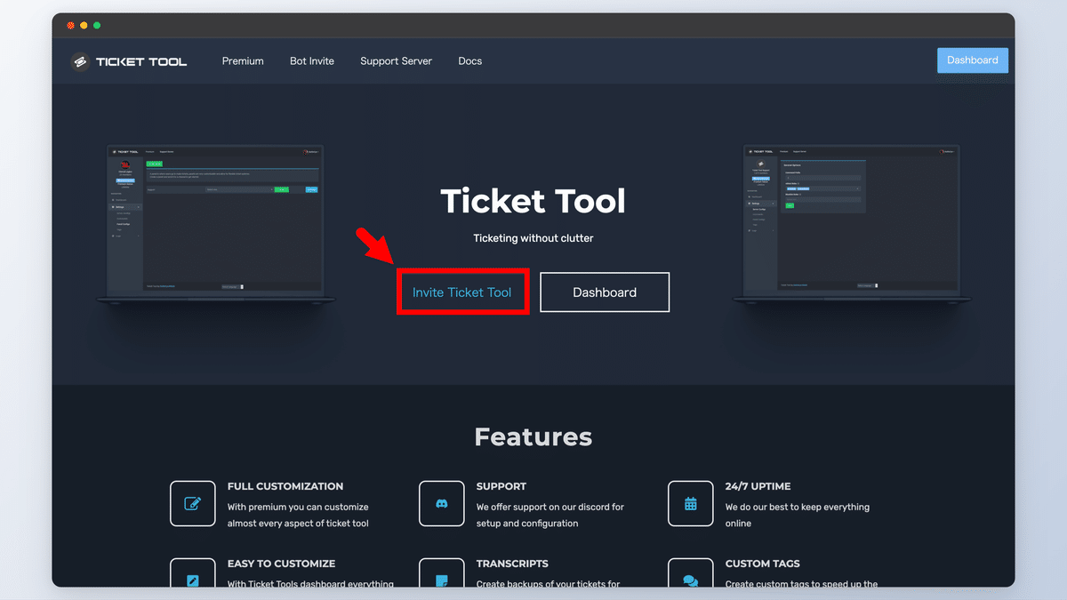
Task: Click the 24/7 Uptime calendar icon
Action: (691, 504)
